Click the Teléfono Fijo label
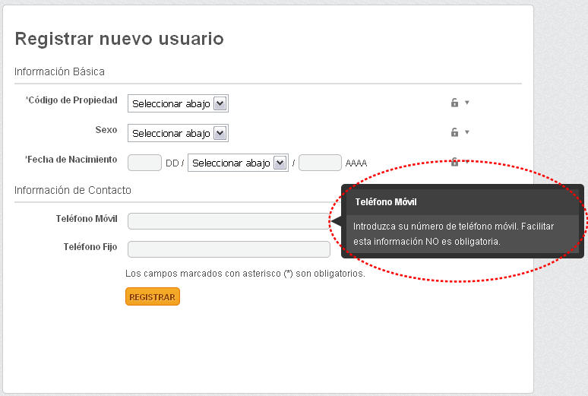Image resolution: width=588 pixels, height=396 pixels. tap(90, 246)
